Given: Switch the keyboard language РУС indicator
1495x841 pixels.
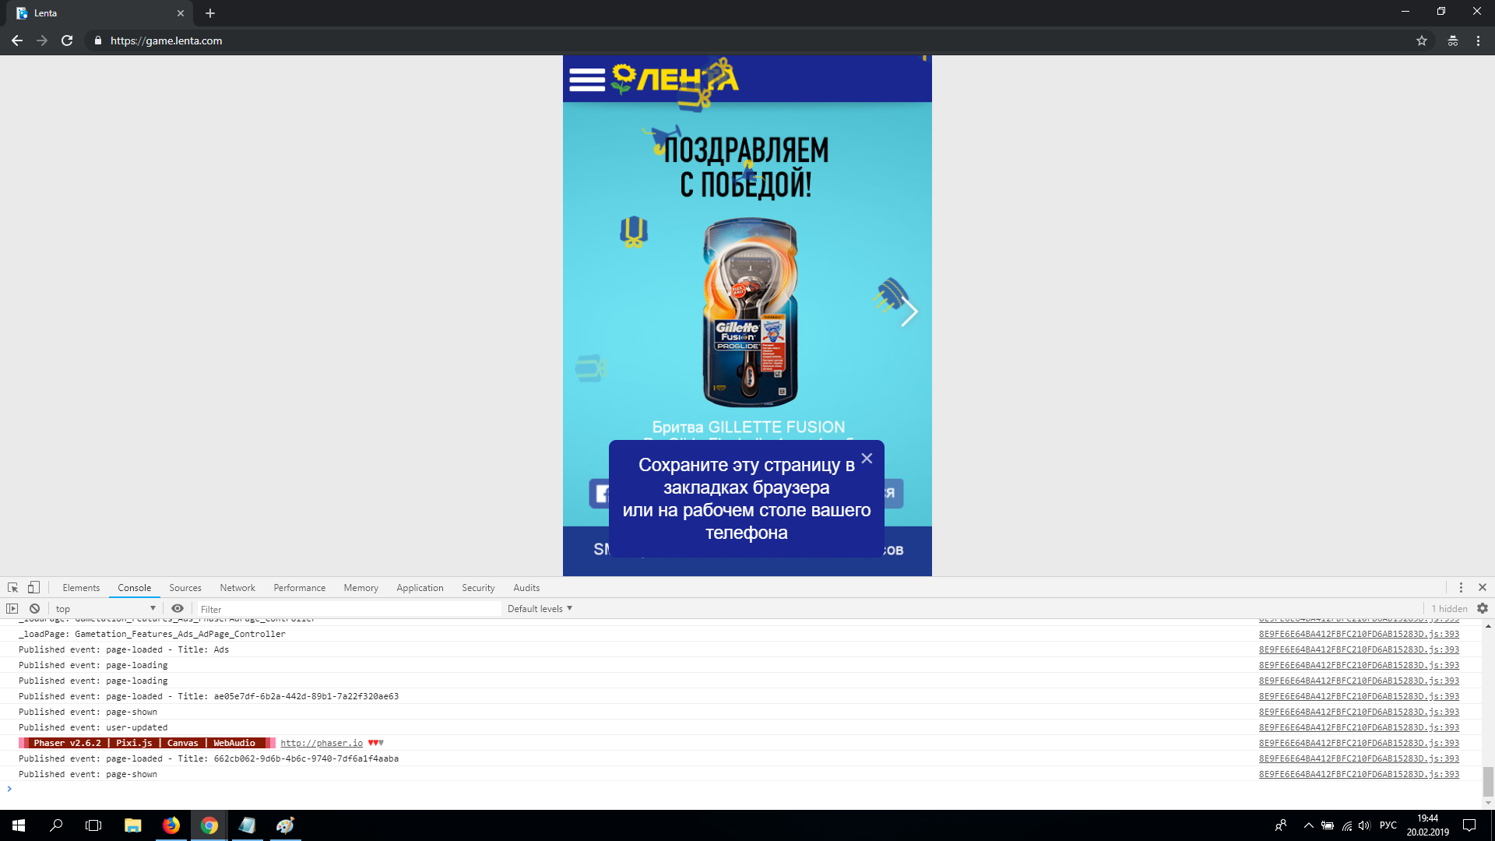Looking at the screenshot, I should click(x=1388, y=825).
